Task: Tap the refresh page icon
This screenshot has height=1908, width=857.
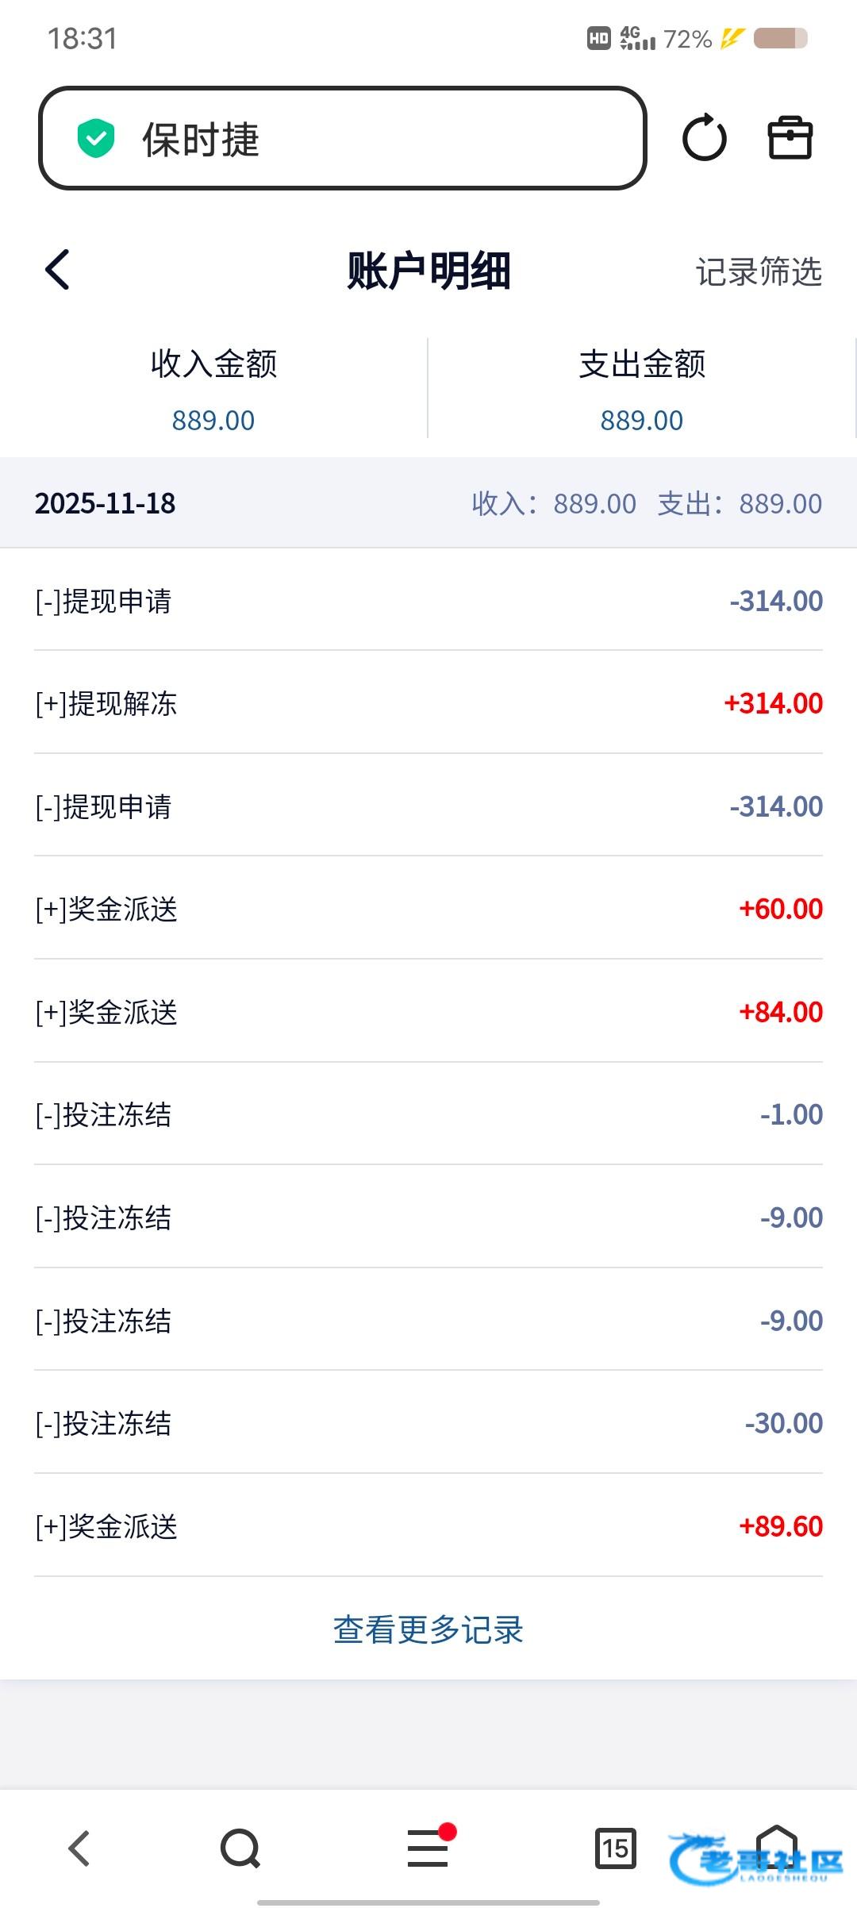Action: [704, 138]
